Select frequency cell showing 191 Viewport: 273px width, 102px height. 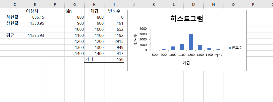coord(114,23)
